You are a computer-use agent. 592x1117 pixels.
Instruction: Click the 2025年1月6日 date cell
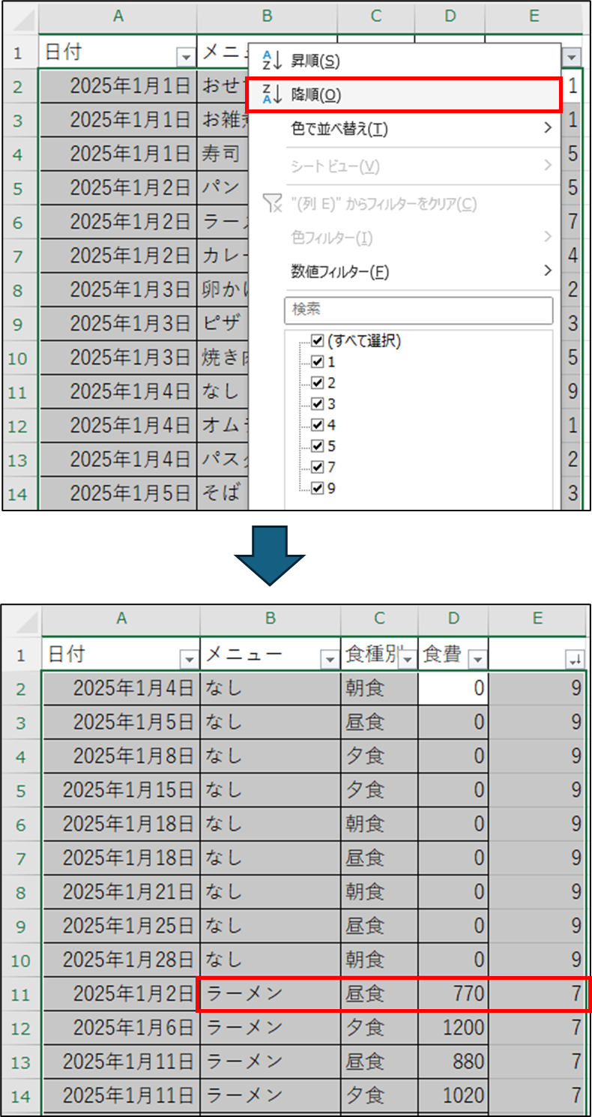pyautogui.click(x=121, y=1026)
